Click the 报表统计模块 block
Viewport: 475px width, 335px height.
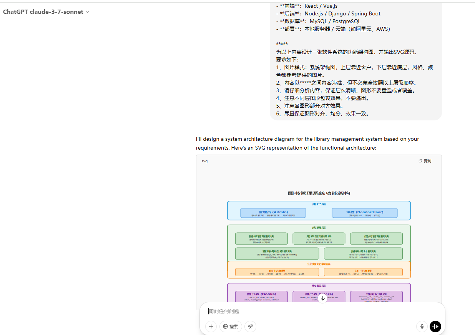point(363,253)
